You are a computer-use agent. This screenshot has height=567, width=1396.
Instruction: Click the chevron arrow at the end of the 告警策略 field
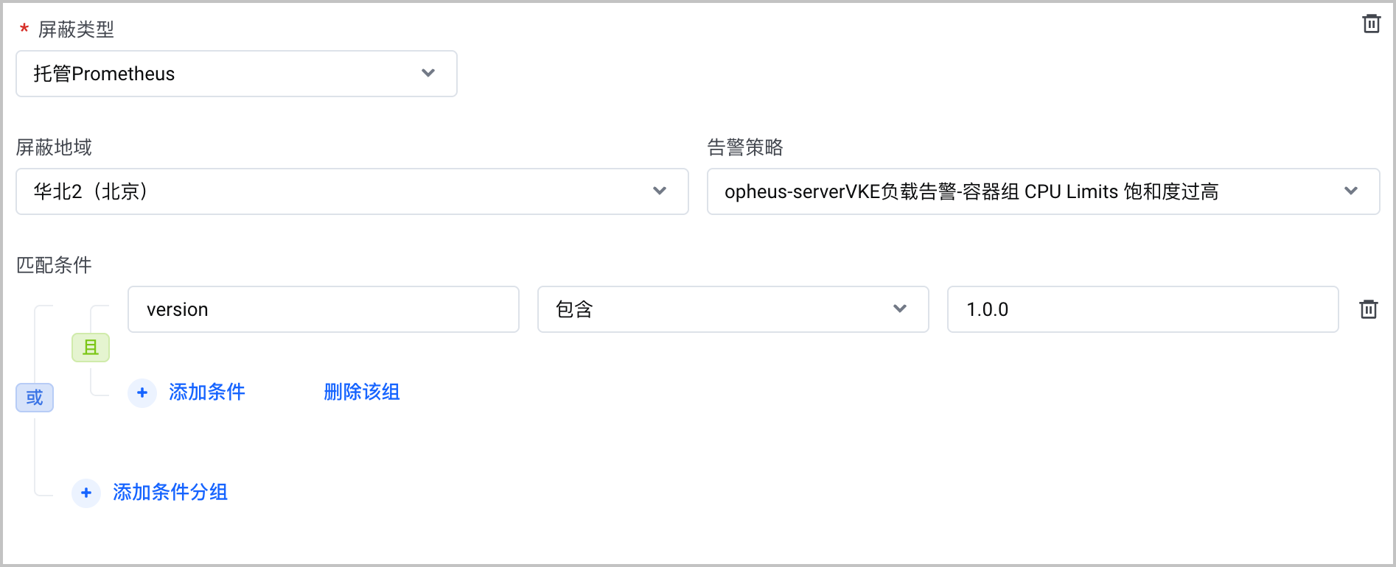pyautogui.click(x=1351, y=191)
